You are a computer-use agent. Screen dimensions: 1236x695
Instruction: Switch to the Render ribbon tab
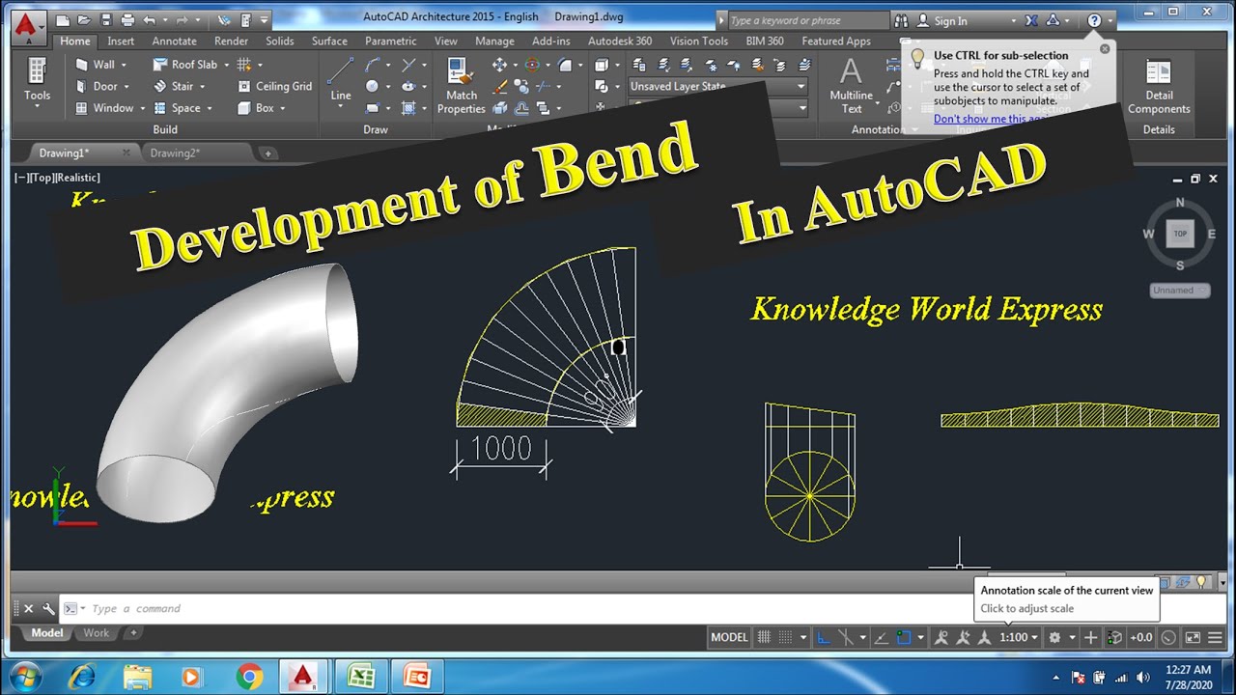231,42
